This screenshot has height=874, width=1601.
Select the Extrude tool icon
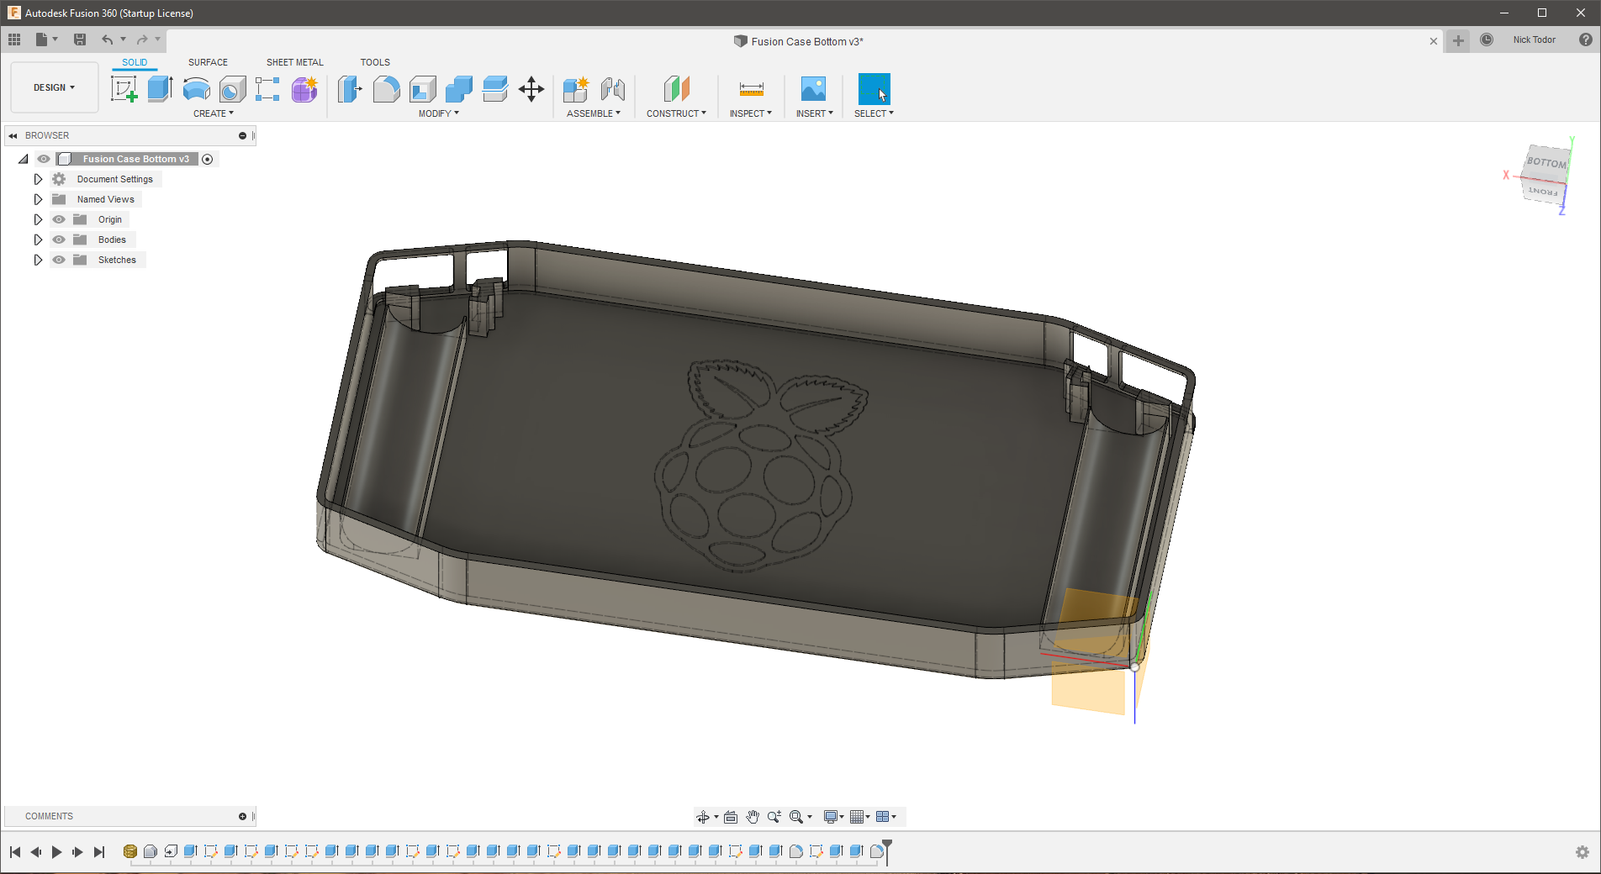tap(160, 89)
